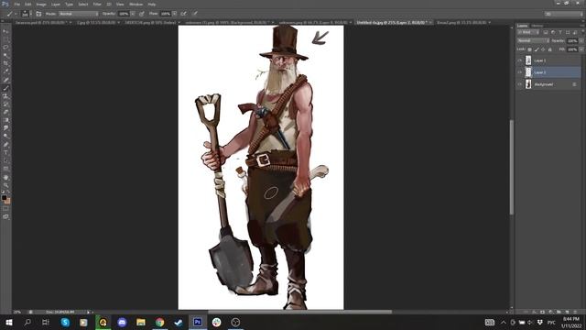The width and height of the screenshot is (586, 330).
Task: Select the Clone Stamp tool
Action: [5, 96]
